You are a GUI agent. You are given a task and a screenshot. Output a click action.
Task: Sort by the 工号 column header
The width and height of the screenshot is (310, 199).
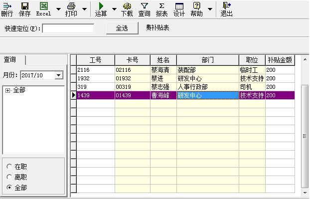[96, 60]
